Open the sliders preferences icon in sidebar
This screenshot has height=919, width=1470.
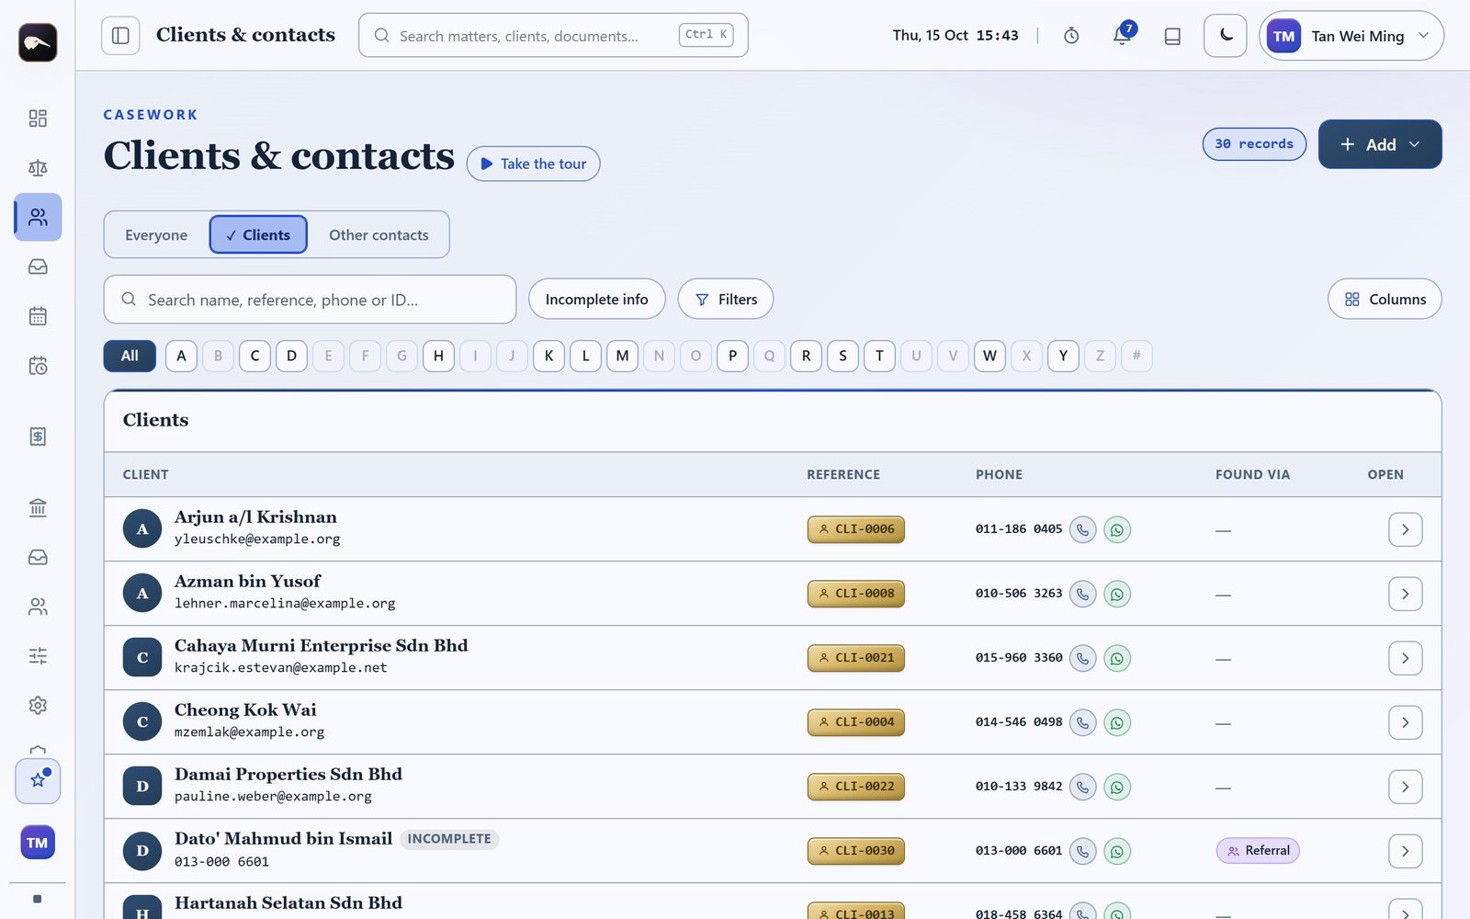point(38,655)
